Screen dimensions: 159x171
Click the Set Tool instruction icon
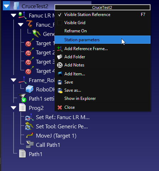30,126
